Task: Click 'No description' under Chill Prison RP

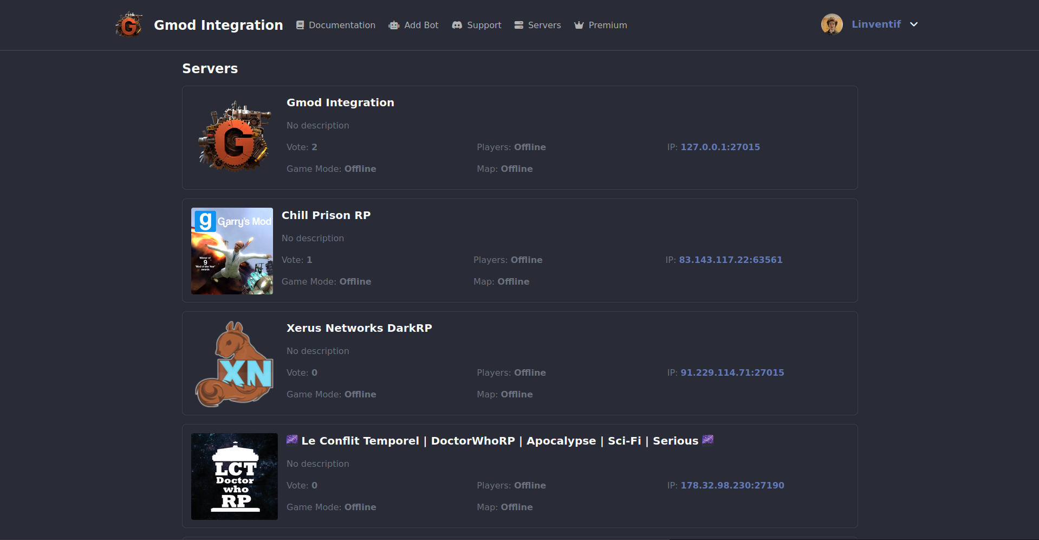Action: coord(313,238)
